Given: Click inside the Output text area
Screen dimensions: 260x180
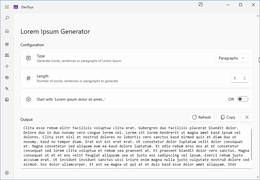Looking at the screenshot, I should point(137,146).
